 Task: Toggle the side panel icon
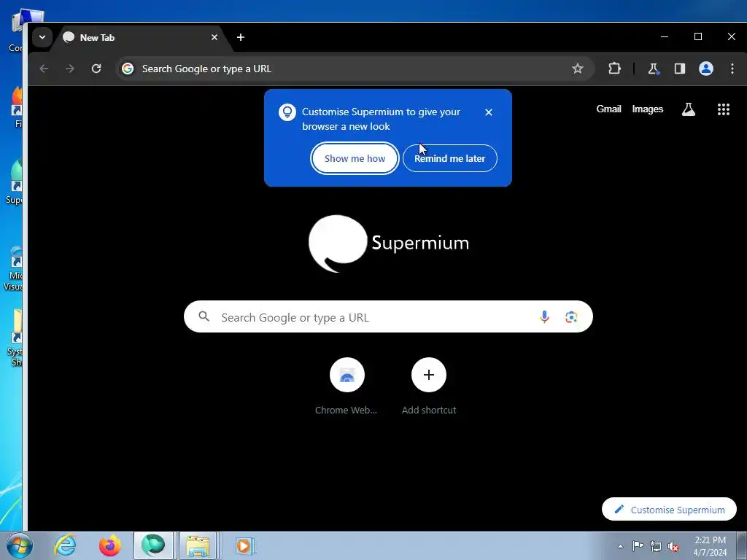point(679,69)
